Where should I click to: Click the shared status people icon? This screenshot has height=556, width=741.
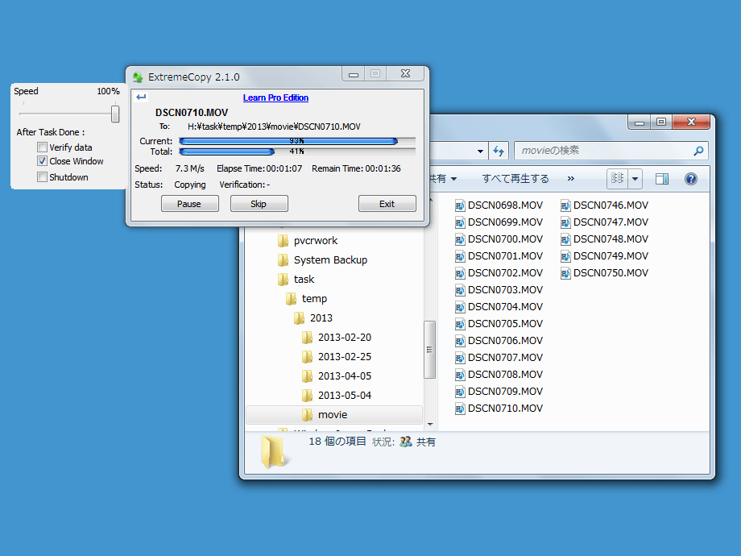click(x=405, y=442)
